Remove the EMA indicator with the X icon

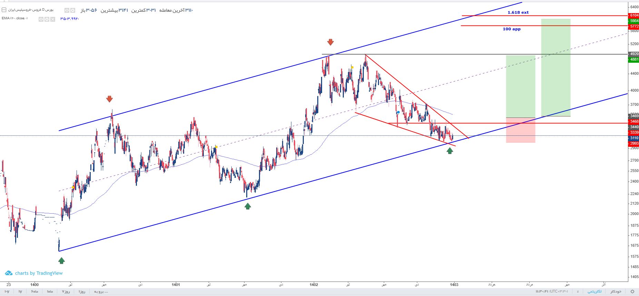coord(53,19)
